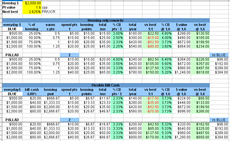The image size is (230, 141).
Task: Click the Pt value cell containing 1.6
Action: (x=32, y=7)
